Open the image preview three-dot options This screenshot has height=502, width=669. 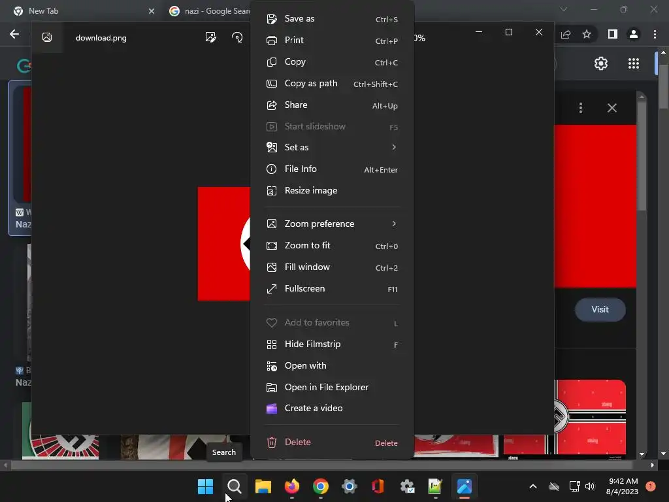tap(581, 108)
